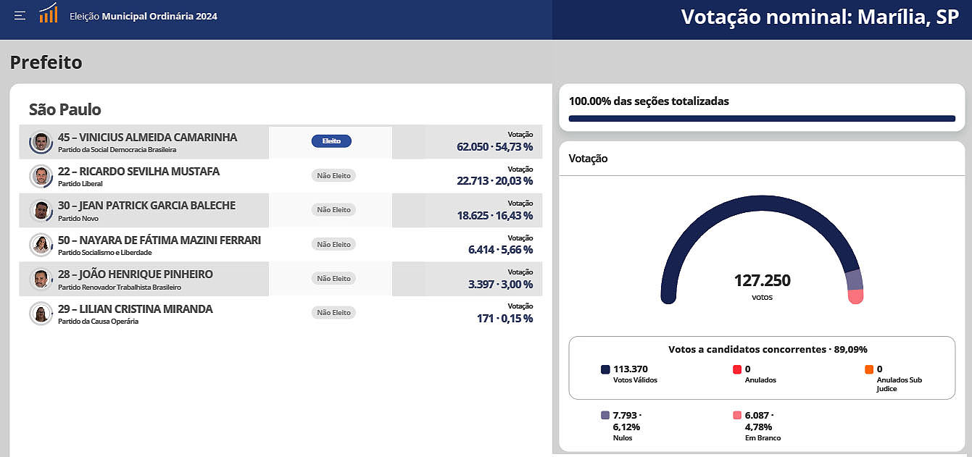
Task: Select Jean Patrick Garcia Baleche's photo
Action: (x=41, y=211)
